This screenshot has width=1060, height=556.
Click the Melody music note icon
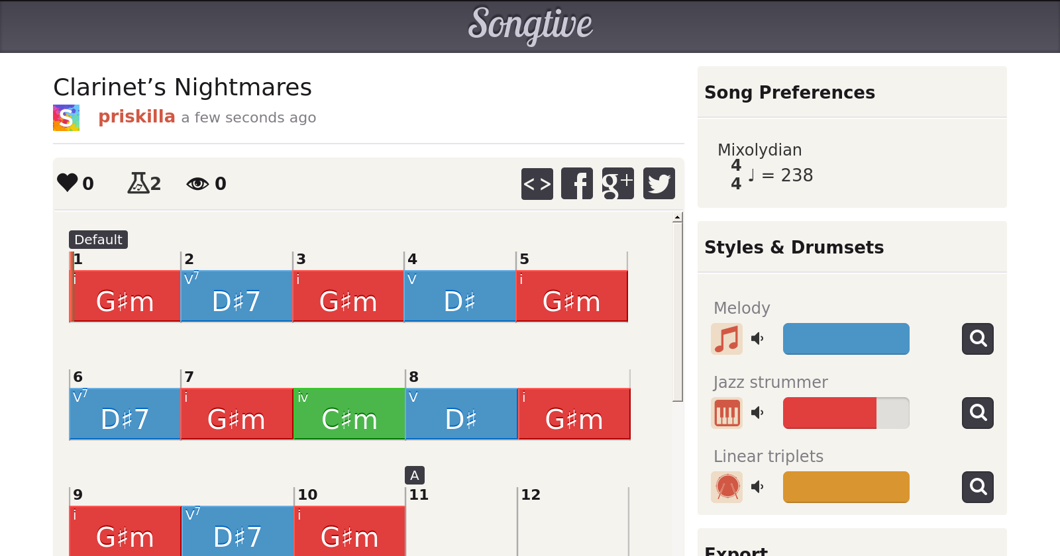tap(727, 339)
